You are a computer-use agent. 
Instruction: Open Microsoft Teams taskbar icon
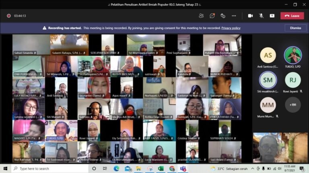[x=183, y=169]
